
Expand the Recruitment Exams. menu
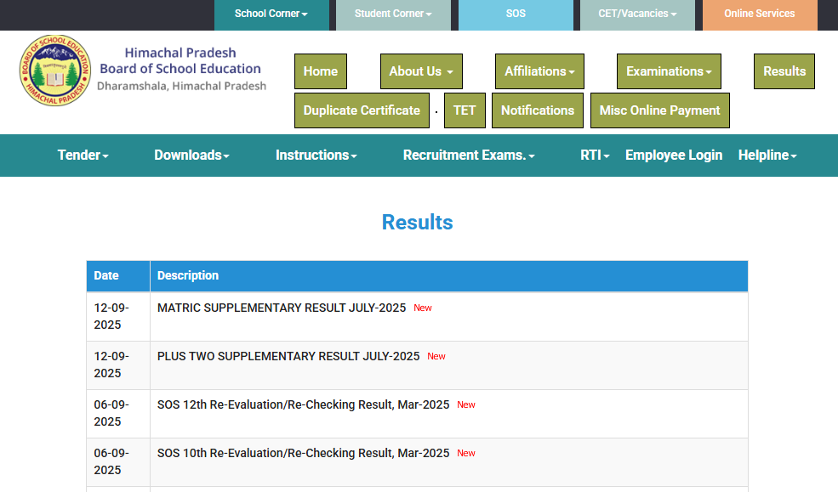tap(469, 156)
